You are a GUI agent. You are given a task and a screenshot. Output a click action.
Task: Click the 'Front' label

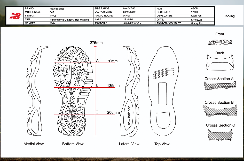coord(220,34)
